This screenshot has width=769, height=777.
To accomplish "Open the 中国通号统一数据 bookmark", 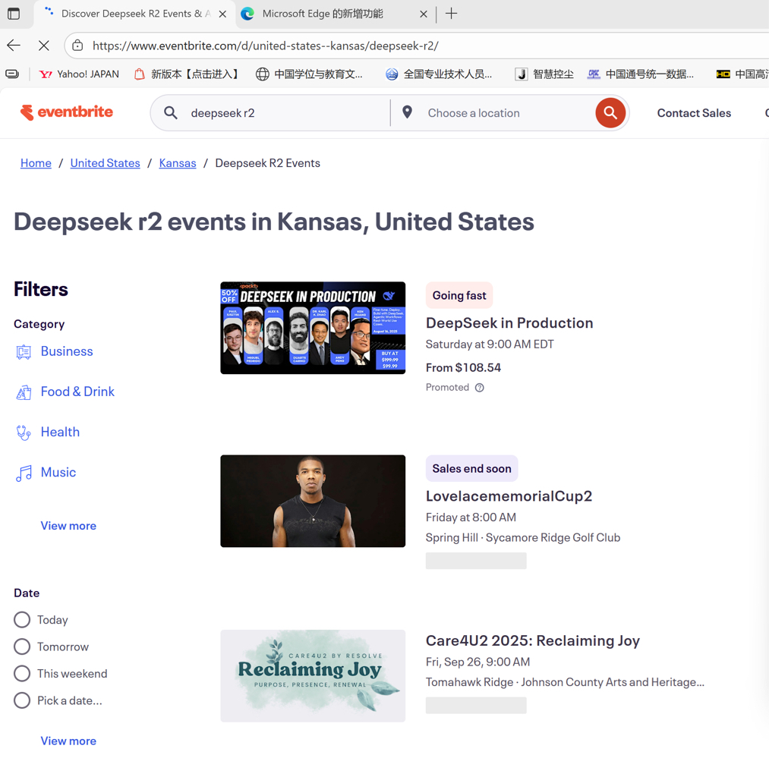I will 641,74.
